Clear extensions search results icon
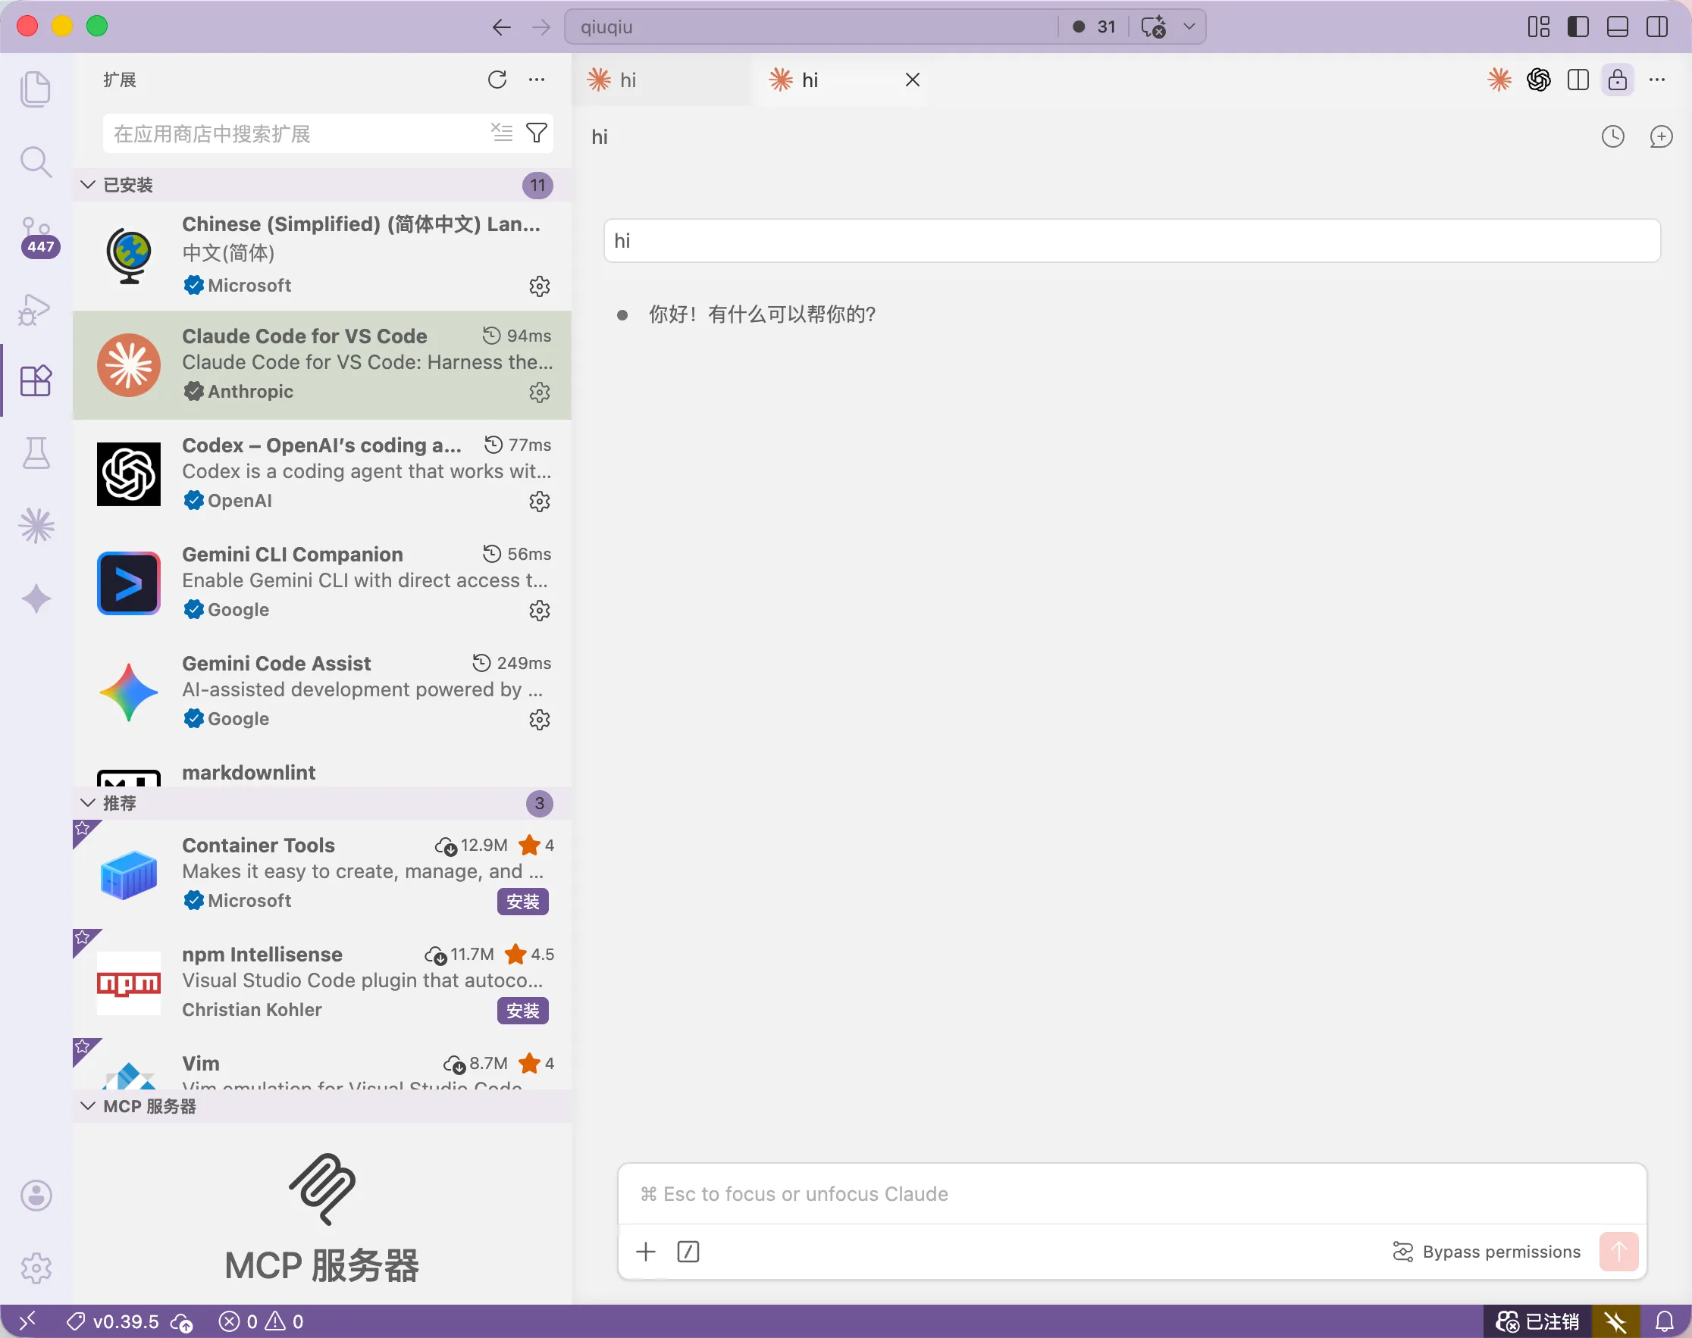 pyautogui.click(x=502, y=133)
